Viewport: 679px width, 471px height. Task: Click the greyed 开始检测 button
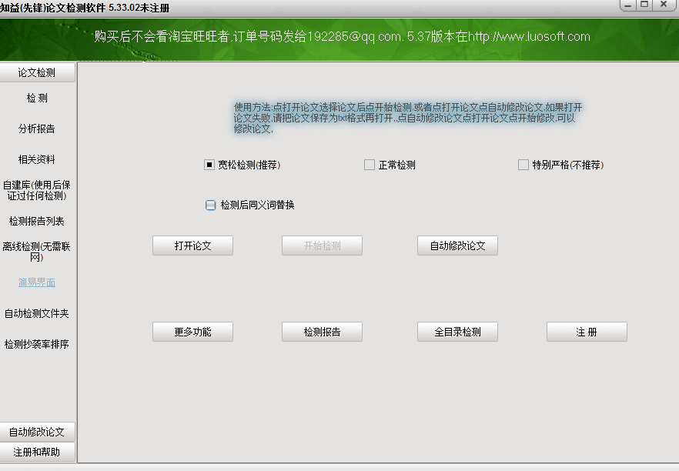(x=322, y=246)
